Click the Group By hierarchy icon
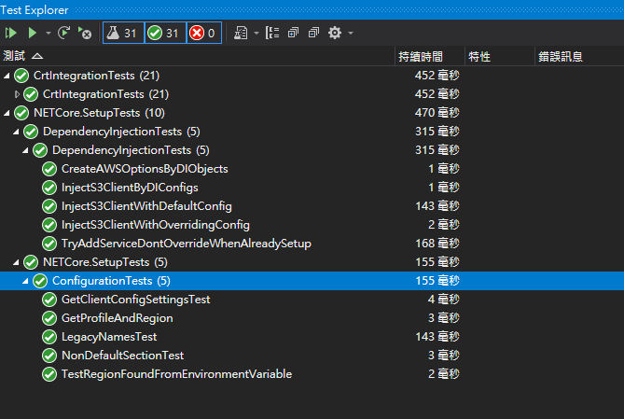The height and width of the screenshot is (419, 624). click(x=272, y=33)
